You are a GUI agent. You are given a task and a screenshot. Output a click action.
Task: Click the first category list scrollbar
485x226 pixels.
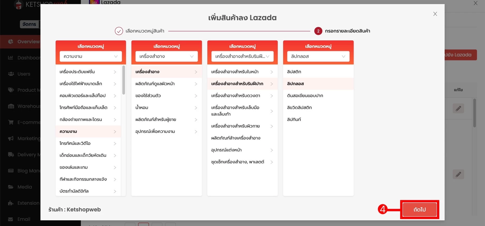pos(124,80)
